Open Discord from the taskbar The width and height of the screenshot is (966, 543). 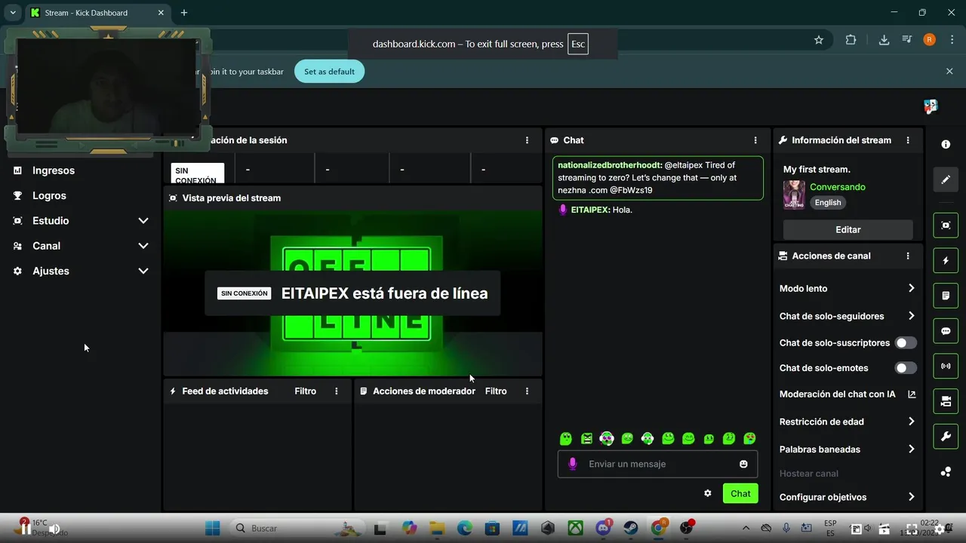pos(603,528)
